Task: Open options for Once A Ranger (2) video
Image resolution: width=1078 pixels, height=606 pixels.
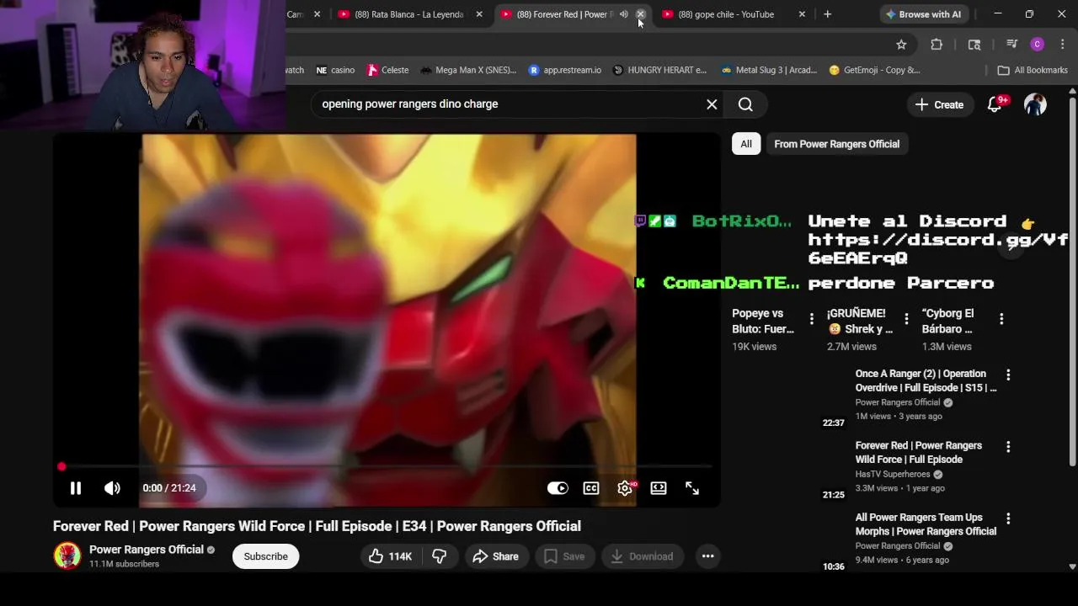Action: pyautogui.click(x=1008, y=375)
